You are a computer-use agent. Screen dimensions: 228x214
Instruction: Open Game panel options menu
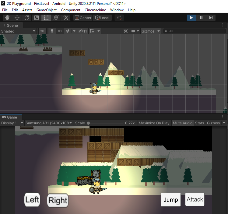tap(223, 117)
